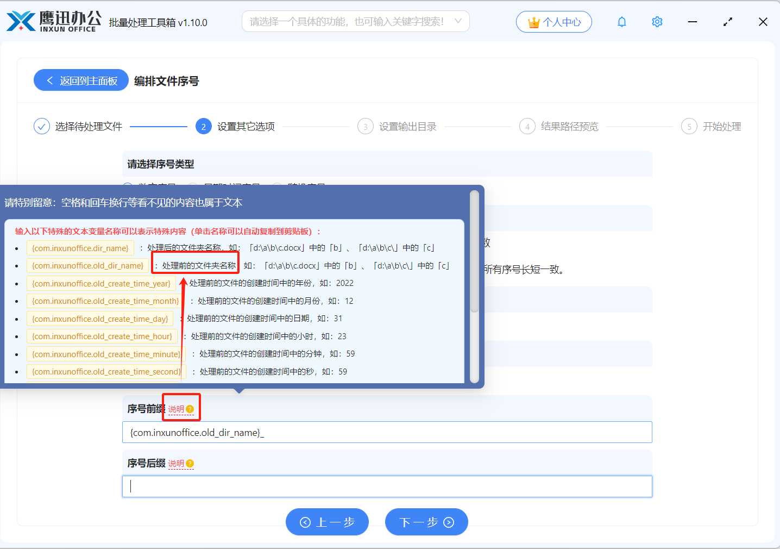Click 上一步 previous step button
780x549 pixels.
pos(327,522)
